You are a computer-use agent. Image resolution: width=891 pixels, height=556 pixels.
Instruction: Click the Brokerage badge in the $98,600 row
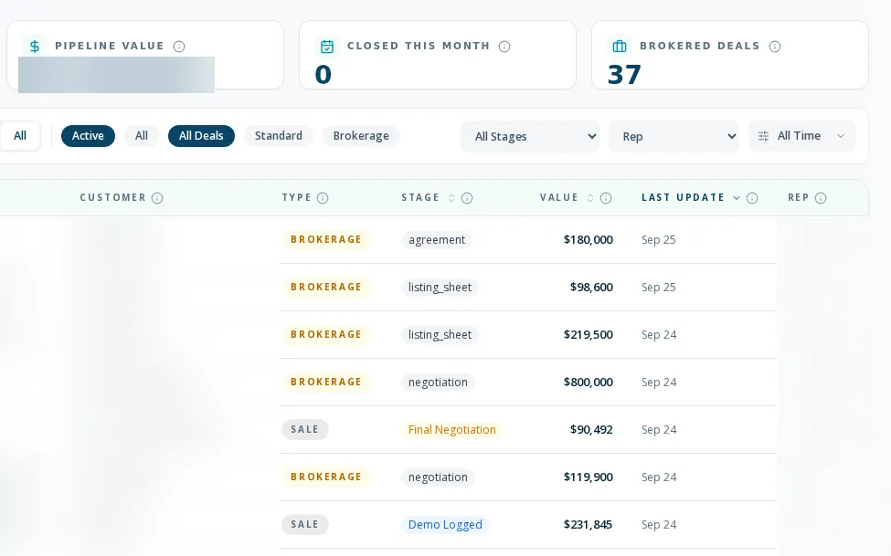326,288
